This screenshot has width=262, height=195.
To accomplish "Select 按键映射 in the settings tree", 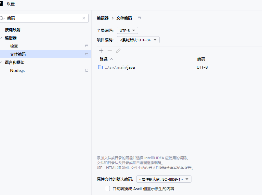I will (x=13, y=30).
